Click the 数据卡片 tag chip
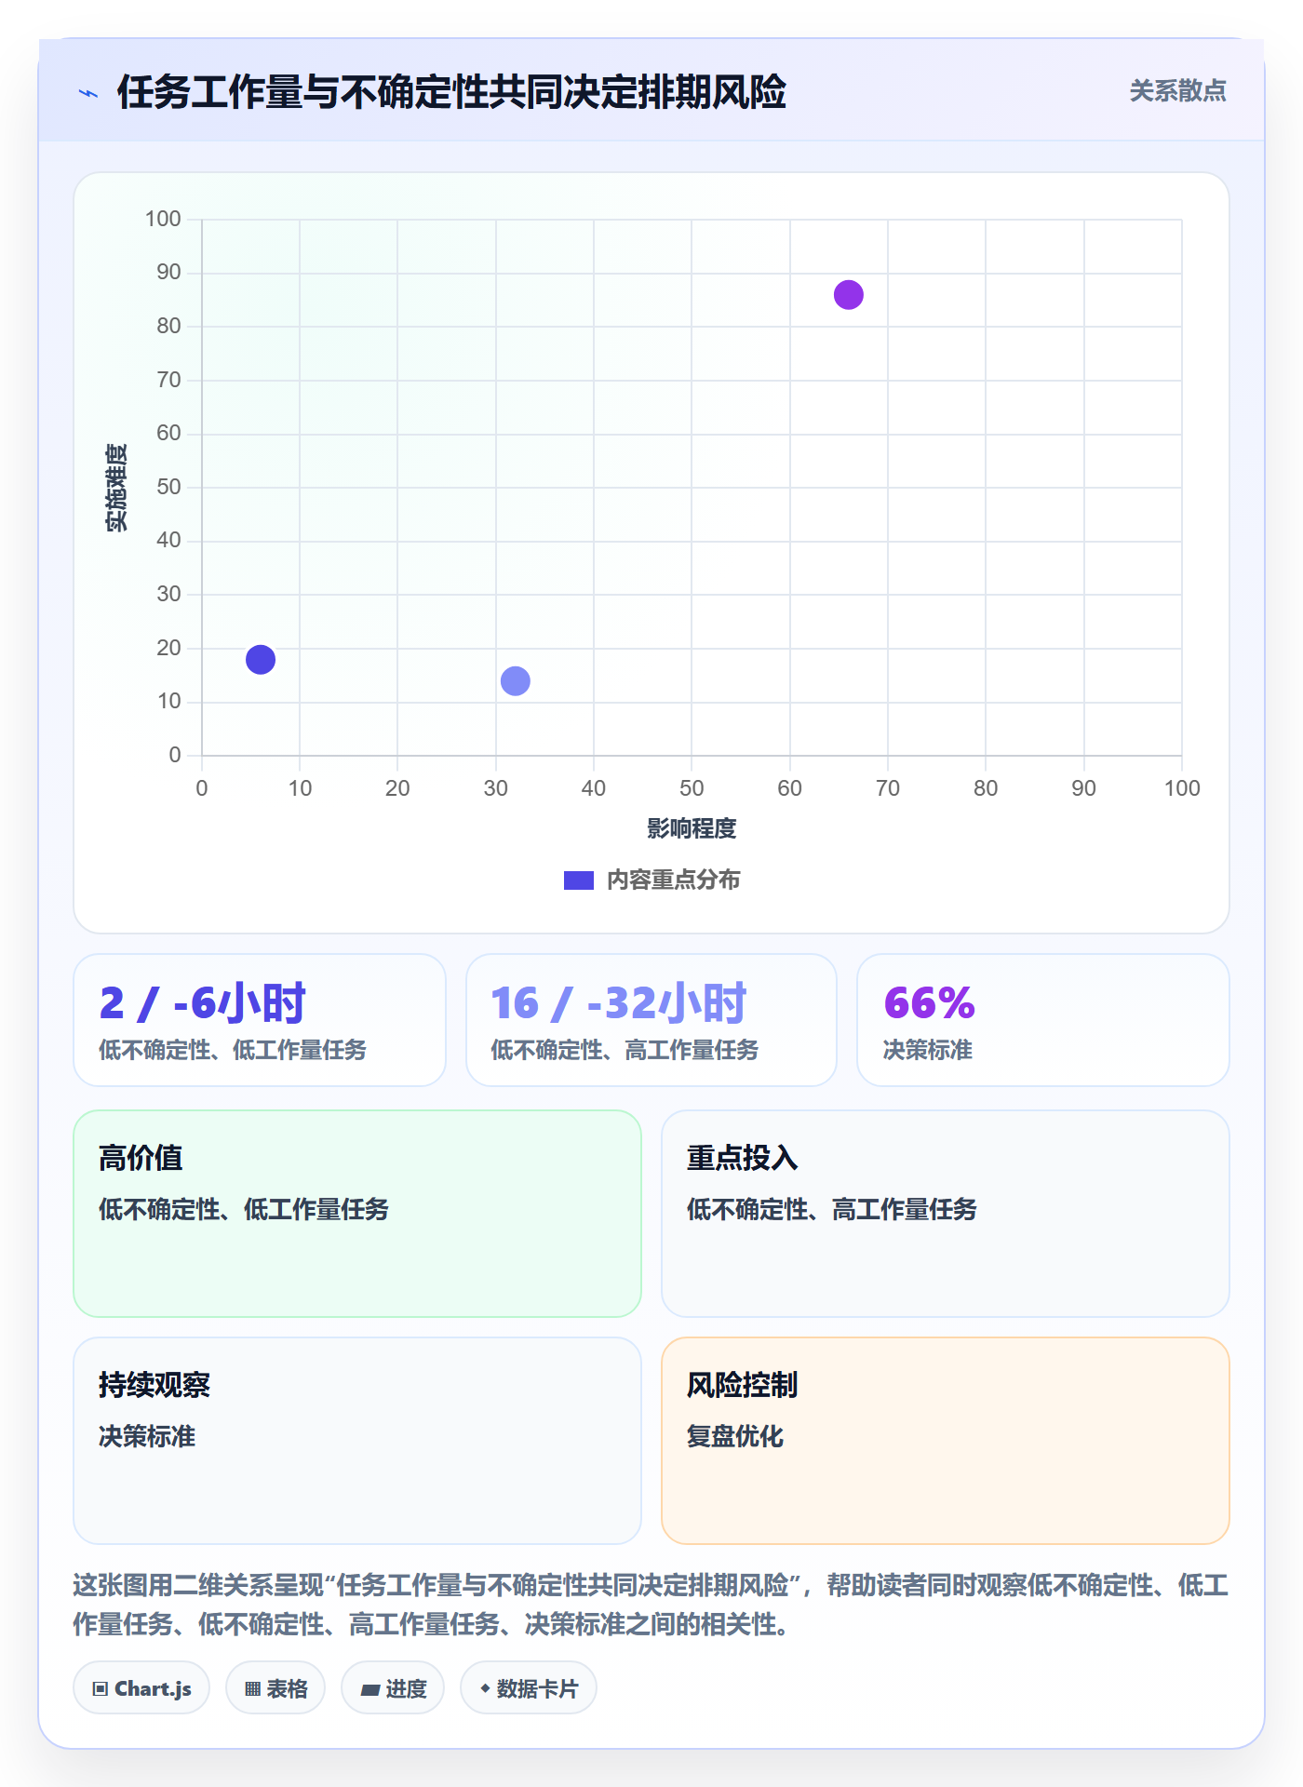 coord(529,1688)
